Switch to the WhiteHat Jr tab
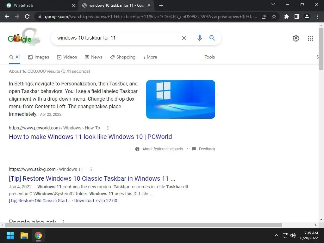Image resolution: width=324 pixels, height=243 pixels. pyautogui.click(x=39, y=5)
